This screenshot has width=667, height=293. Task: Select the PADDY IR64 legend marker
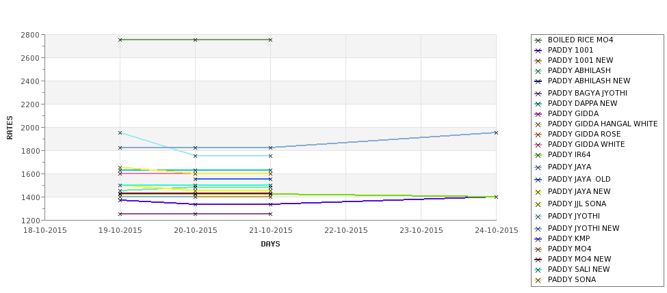[x=538, y=155]
